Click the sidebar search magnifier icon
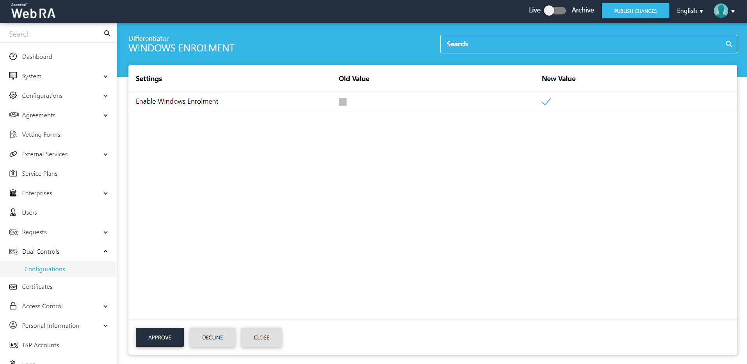The width and height of the screenshot is (747, 364). point(107,34)
